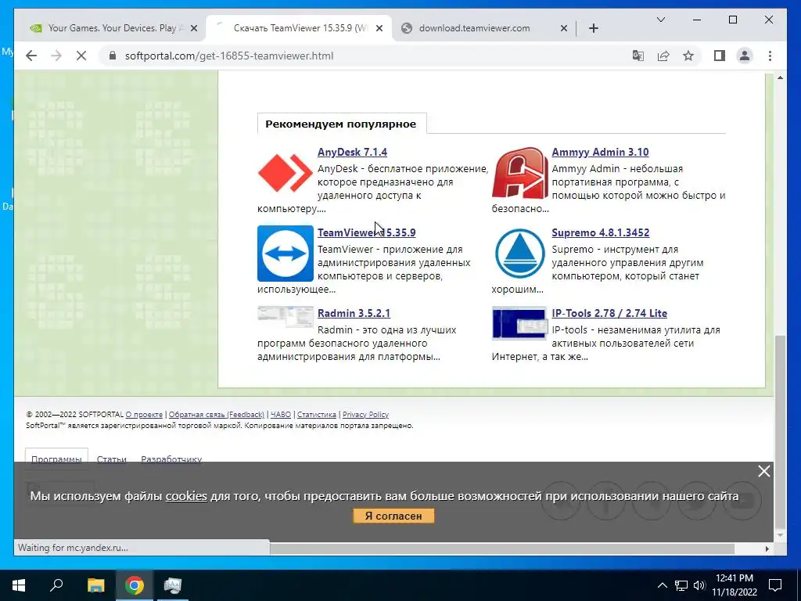Click the TeamViewer blue arrows logo
801x601 pixels.
tap(285, 254)
